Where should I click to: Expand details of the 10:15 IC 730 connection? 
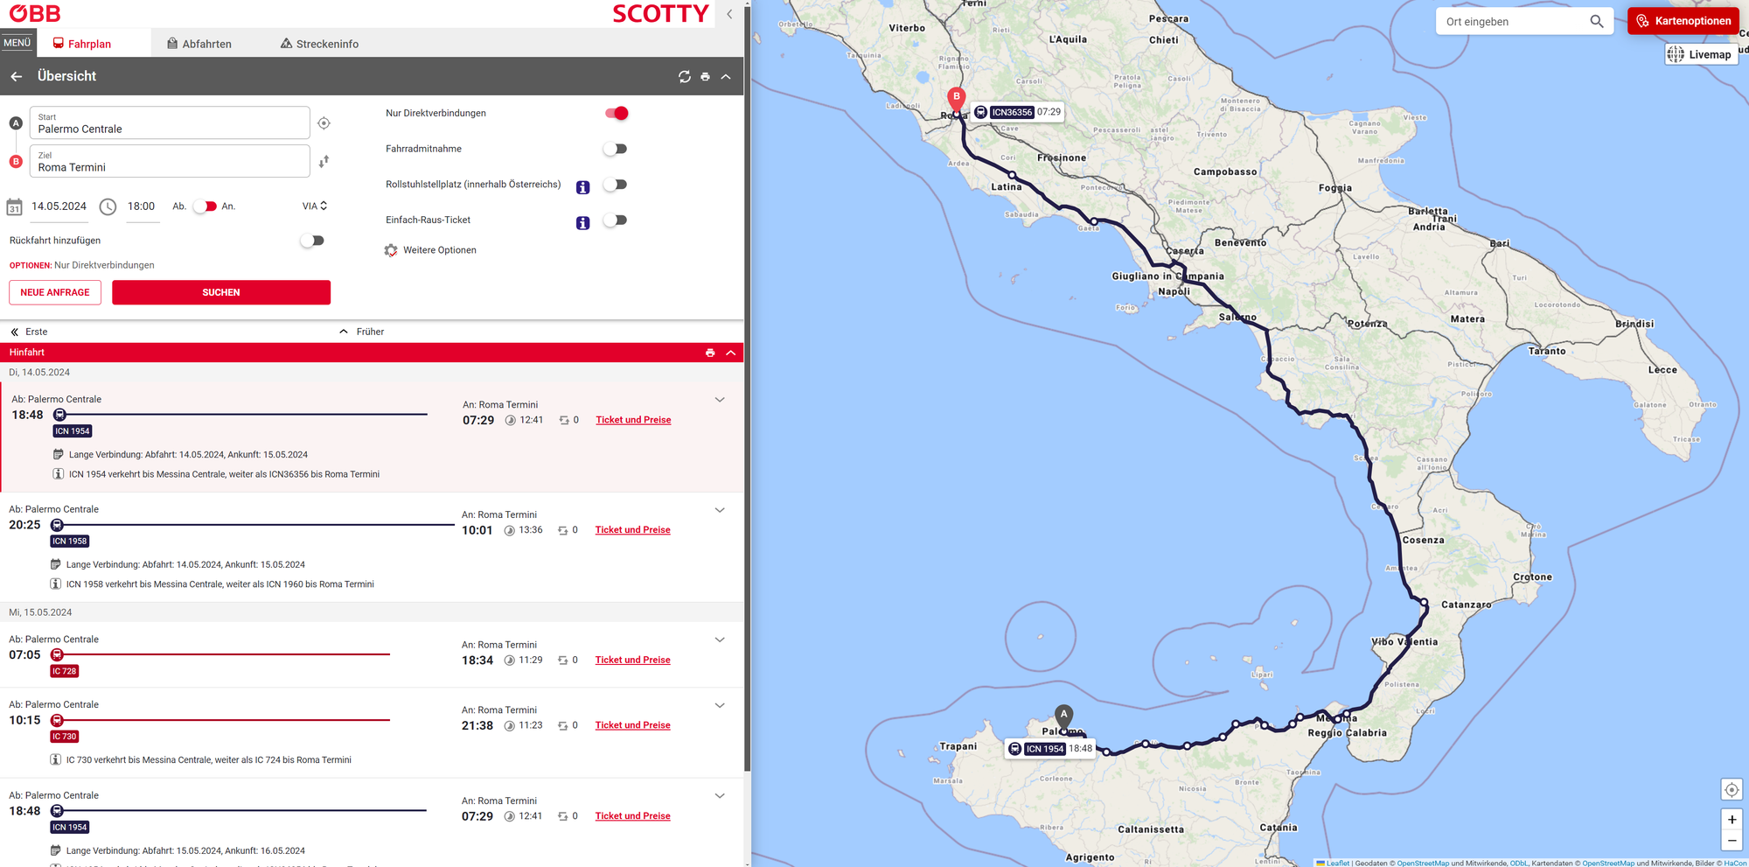pos(720,705)
